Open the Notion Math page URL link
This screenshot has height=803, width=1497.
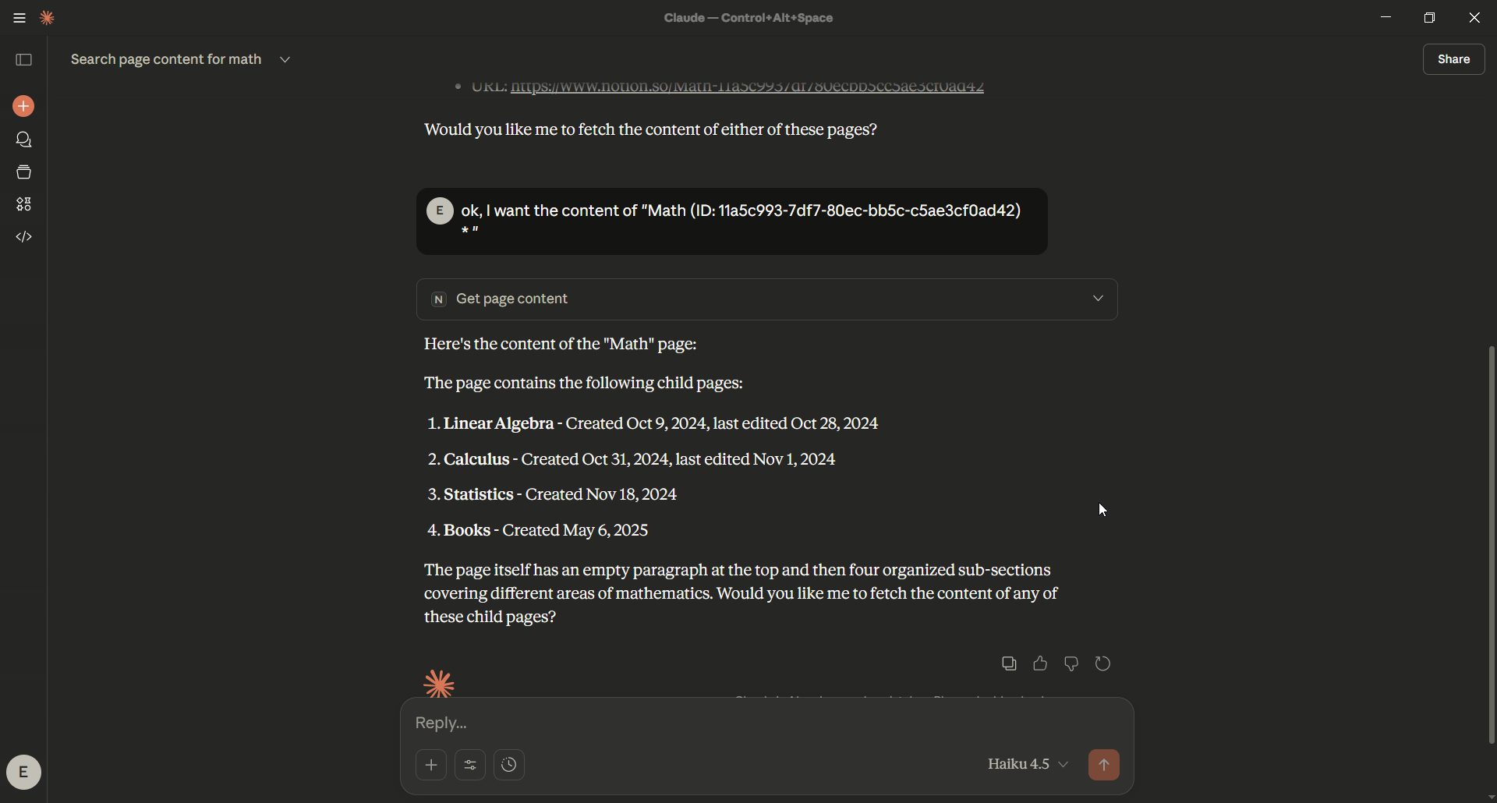(x=747, y=87)
